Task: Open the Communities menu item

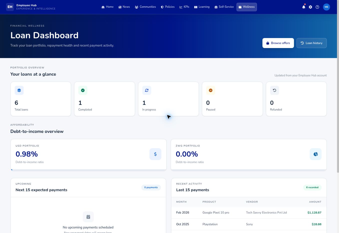Action: (145, 7)
